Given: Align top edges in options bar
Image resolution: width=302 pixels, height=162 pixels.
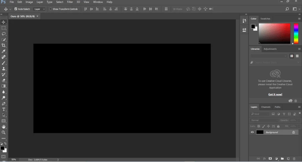Looking at the screenshot, I should click(86, 9).
